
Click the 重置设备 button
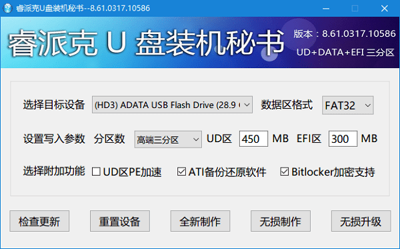coord(120,221)
